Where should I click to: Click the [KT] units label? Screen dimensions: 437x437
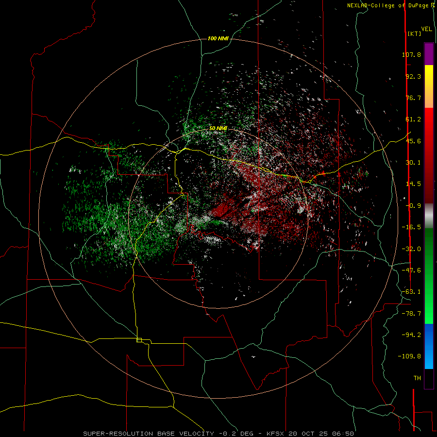pos(415,34)
